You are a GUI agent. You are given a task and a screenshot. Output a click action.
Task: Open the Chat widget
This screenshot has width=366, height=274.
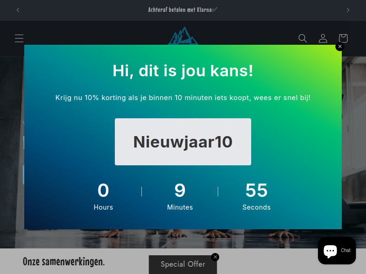point(337,250)
